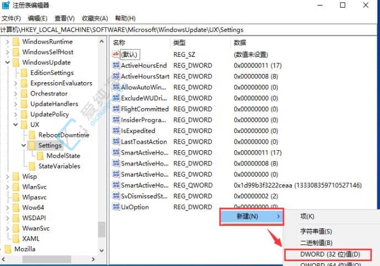The height and width of the screenshot is (266, 380).
Task: Click tree pane vertical scrollbar thumb
Action: pyautogui.click(x=102, y=230)
